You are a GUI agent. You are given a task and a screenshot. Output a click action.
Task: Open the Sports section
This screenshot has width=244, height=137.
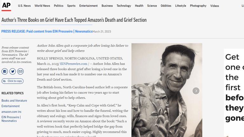(71, 6)
